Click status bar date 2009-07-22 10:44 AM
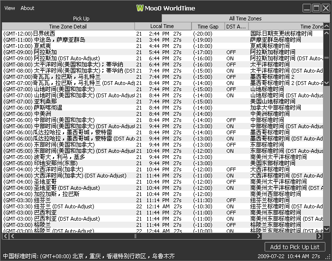 284,256
